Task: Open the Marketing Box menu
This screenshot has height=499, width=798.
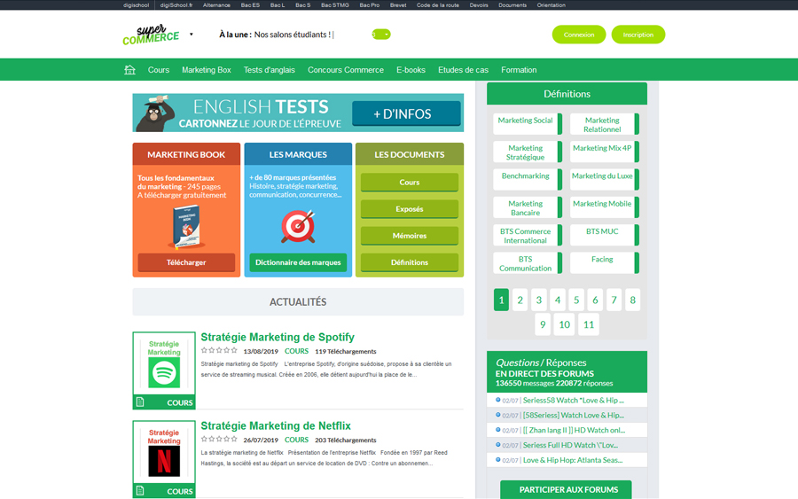Action: click(206, 70)
